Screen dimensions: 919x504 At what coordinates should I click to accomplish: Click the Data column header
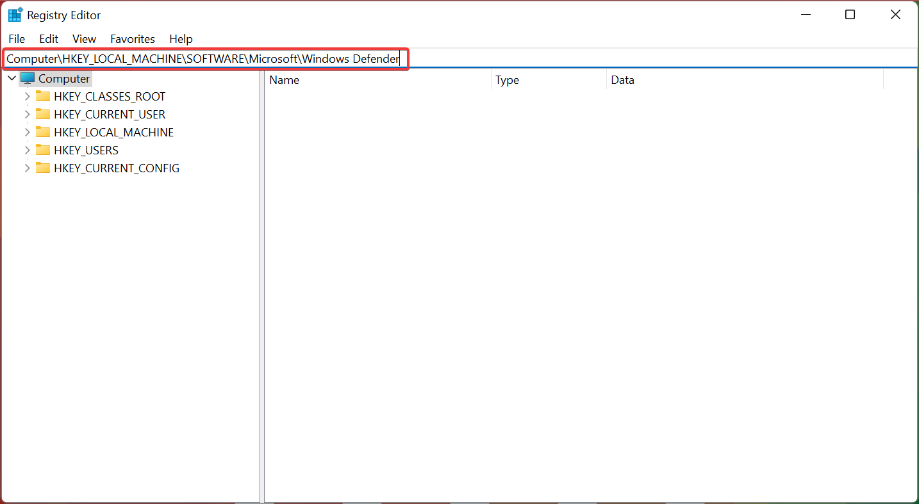coord(745,80)
